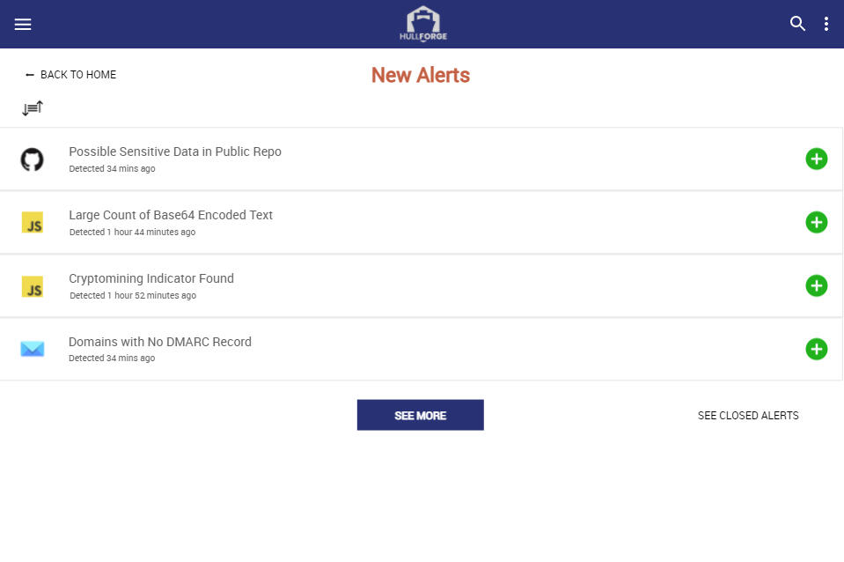Click the envelope icon for DMARC alert
Image resolution: width=844 pixels, height=562 pixels.
coord(33,350)
